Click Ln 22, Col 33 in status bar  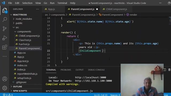coord(101,95)
